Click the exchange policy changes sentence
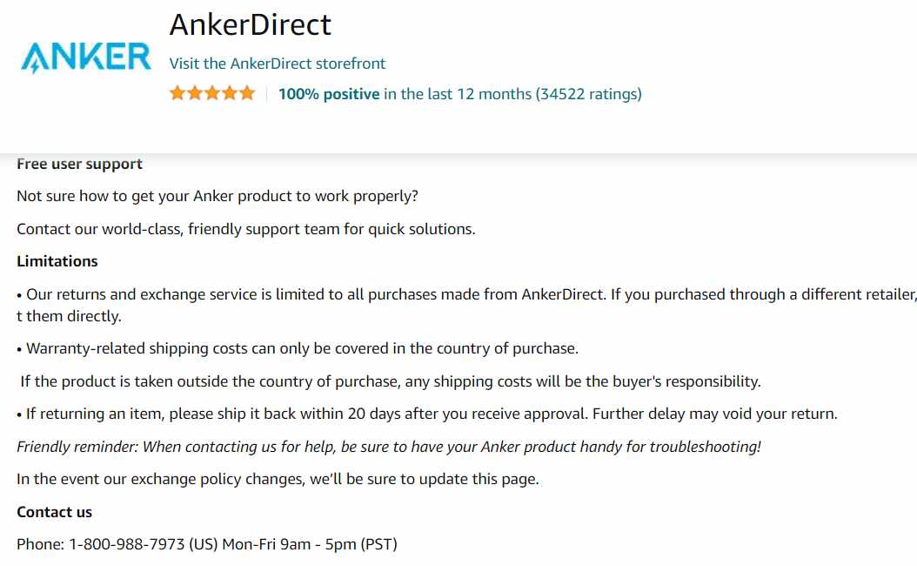This screenshot has width=917, height=566. 278,480
